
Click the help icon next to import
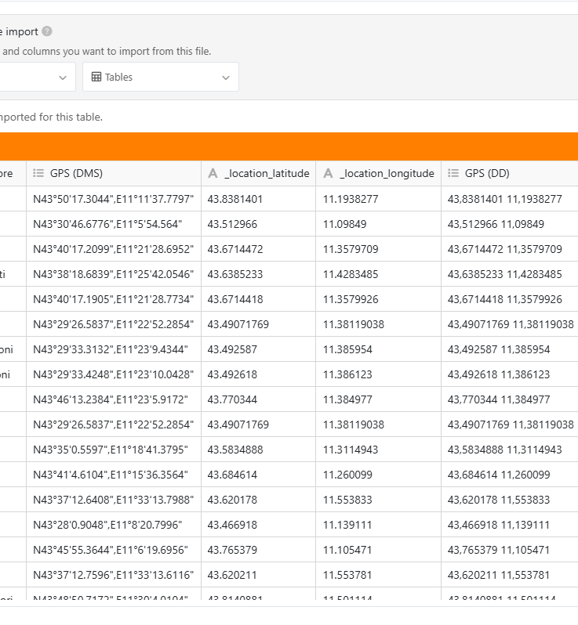pos(47,32)
